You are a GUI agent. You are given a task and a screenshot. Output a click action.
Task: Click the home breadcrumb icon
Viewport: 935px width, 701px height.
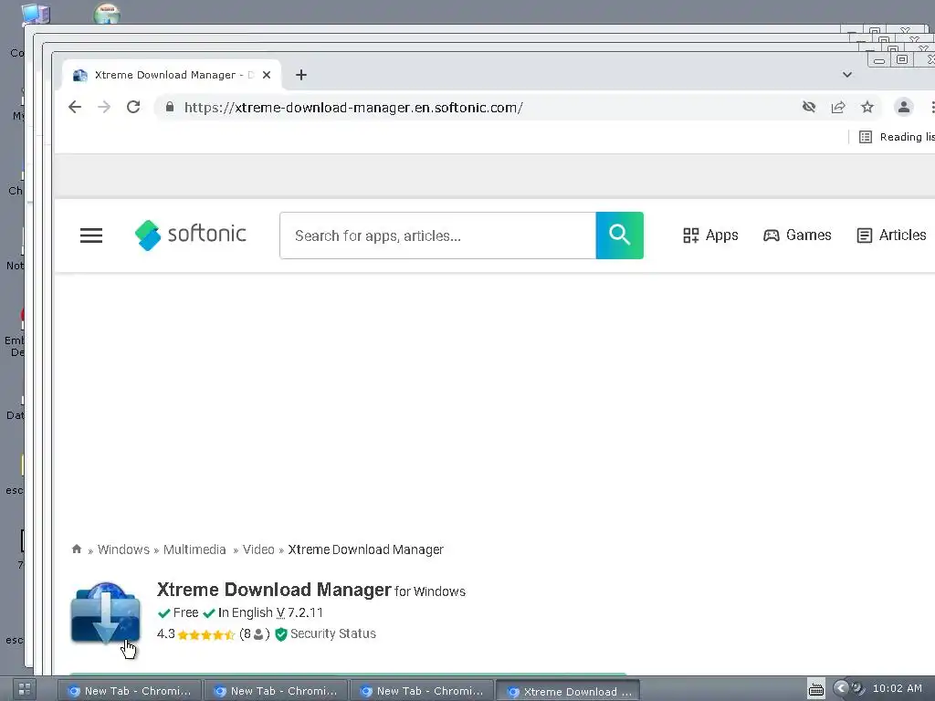point(77,549)
